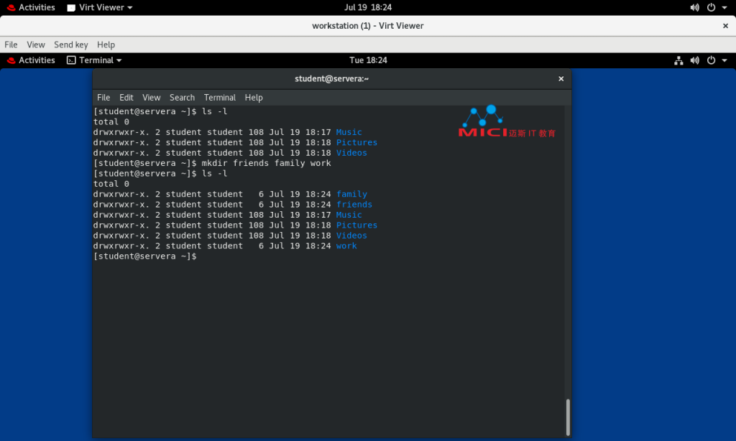Close the student@servera terminal window
This screenshot has width=736, height=441.
coord(561,78)
